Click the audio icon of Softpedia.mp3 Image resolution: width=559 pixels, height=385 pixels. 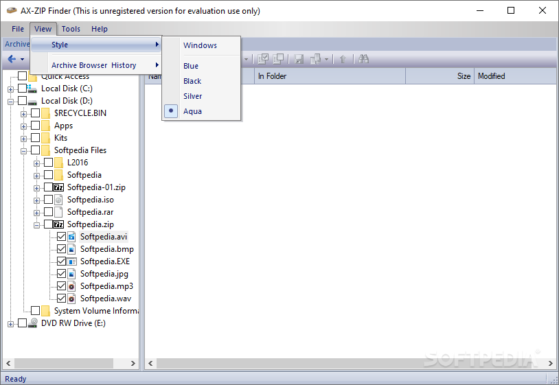pyautogui.click(x=71, y=286)
